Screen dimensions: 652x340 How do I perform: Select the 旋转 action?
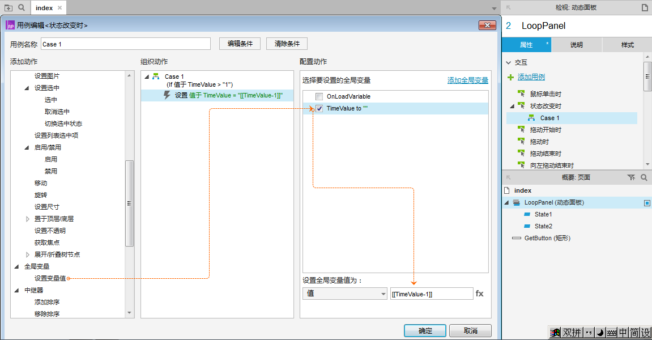tap(41, 195)
